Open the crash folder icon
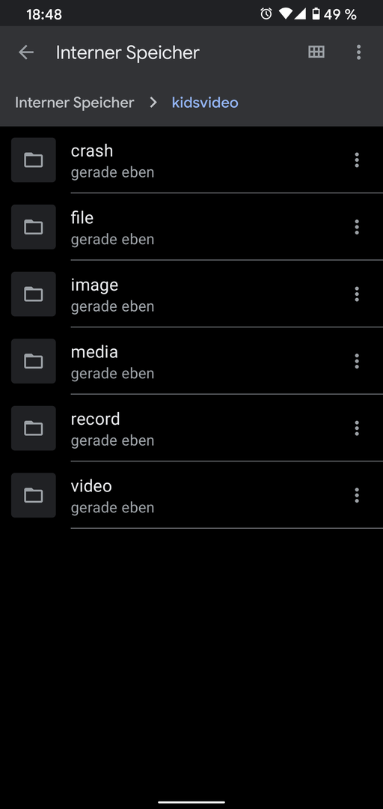Viewport: 383px width, 809px height. pos(34,160)
